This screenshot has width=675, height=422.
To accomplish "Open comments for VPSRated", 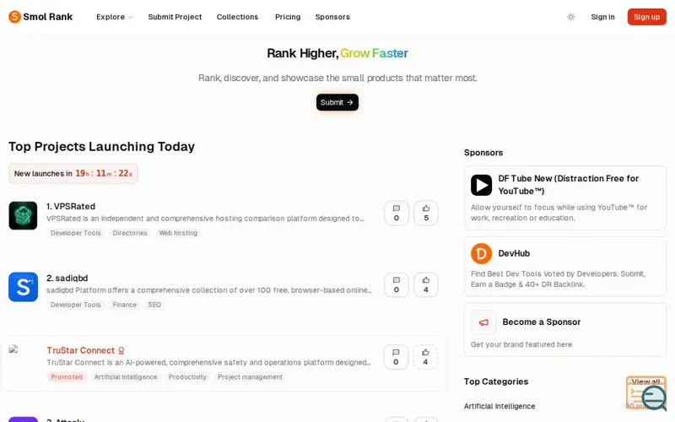I will (396, 214).
